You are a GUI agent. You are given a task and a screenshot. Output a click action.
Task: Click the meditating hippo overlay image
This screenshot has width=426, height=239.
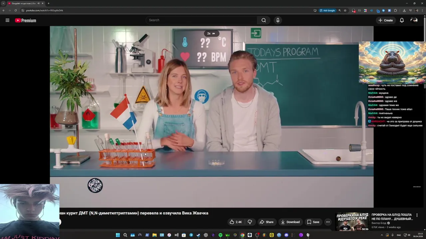(392, 62)
